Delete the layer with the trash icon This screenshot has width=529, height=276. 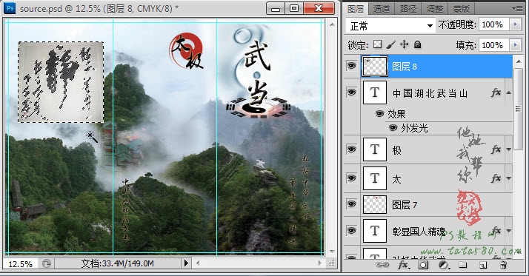point(503,265)
